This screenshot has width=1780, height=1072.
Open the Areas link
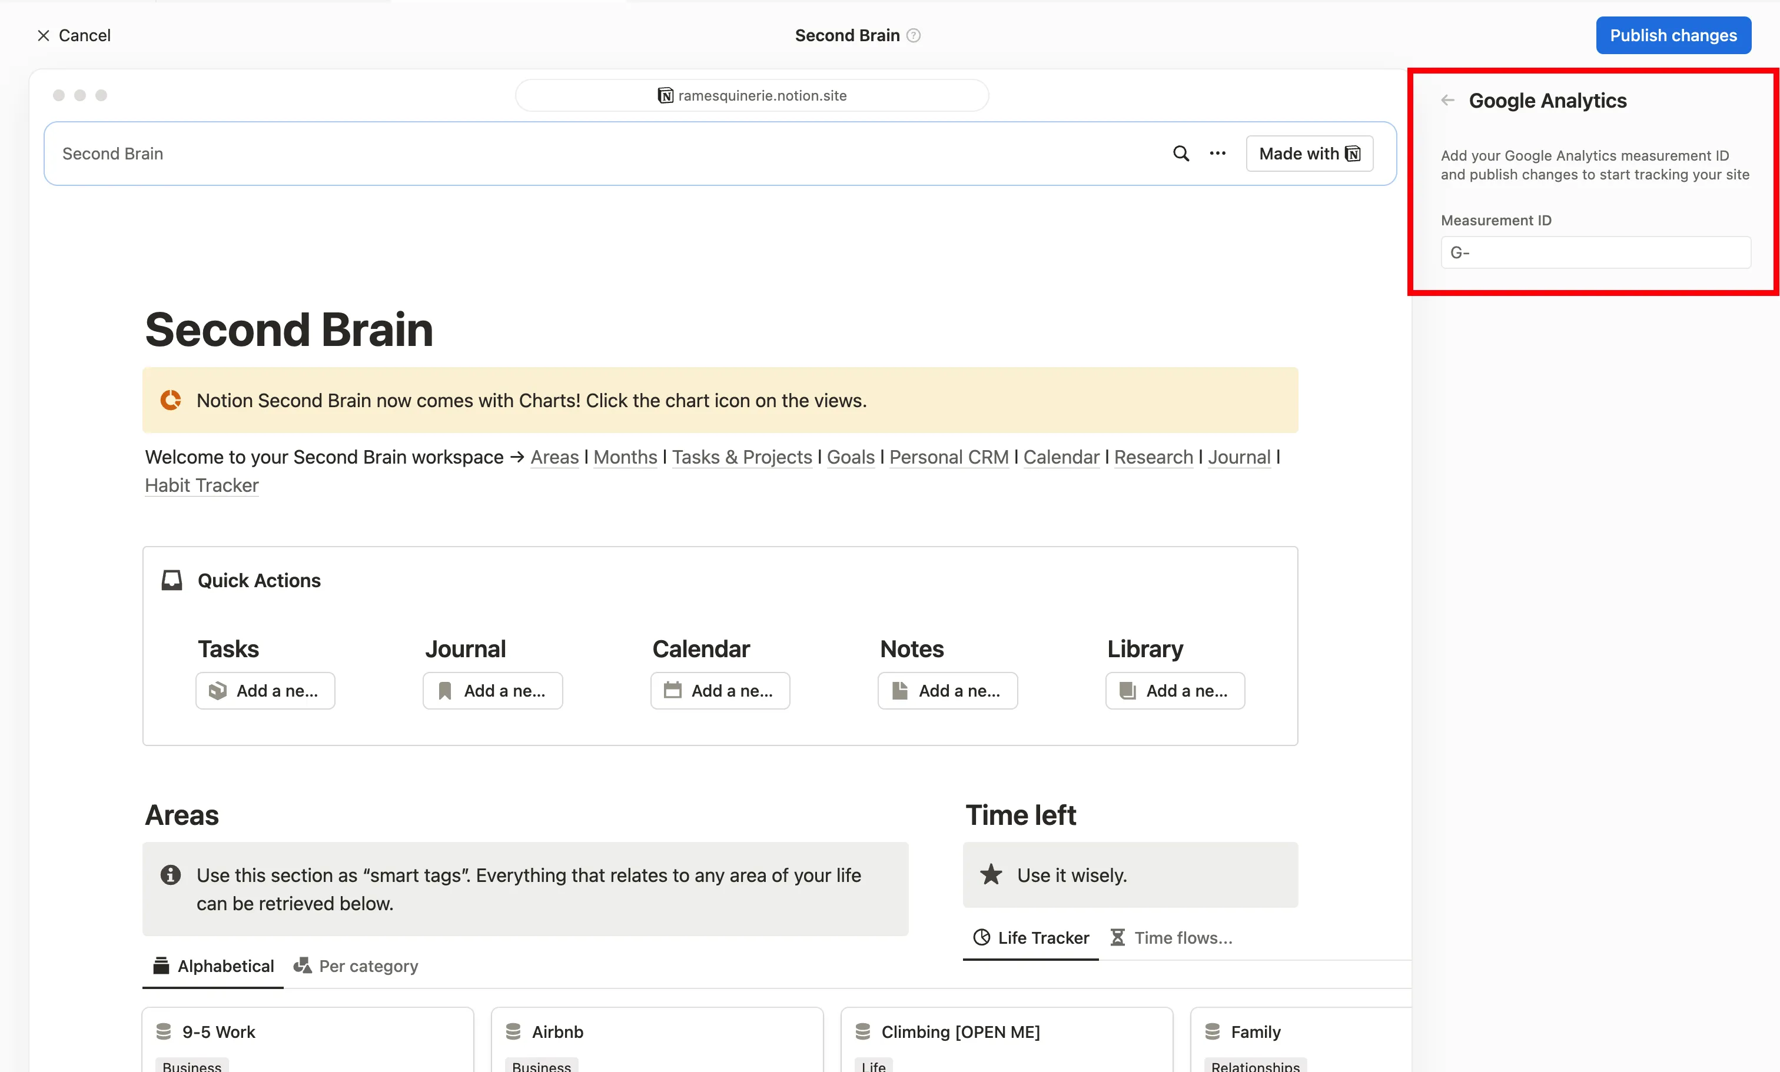555,457
